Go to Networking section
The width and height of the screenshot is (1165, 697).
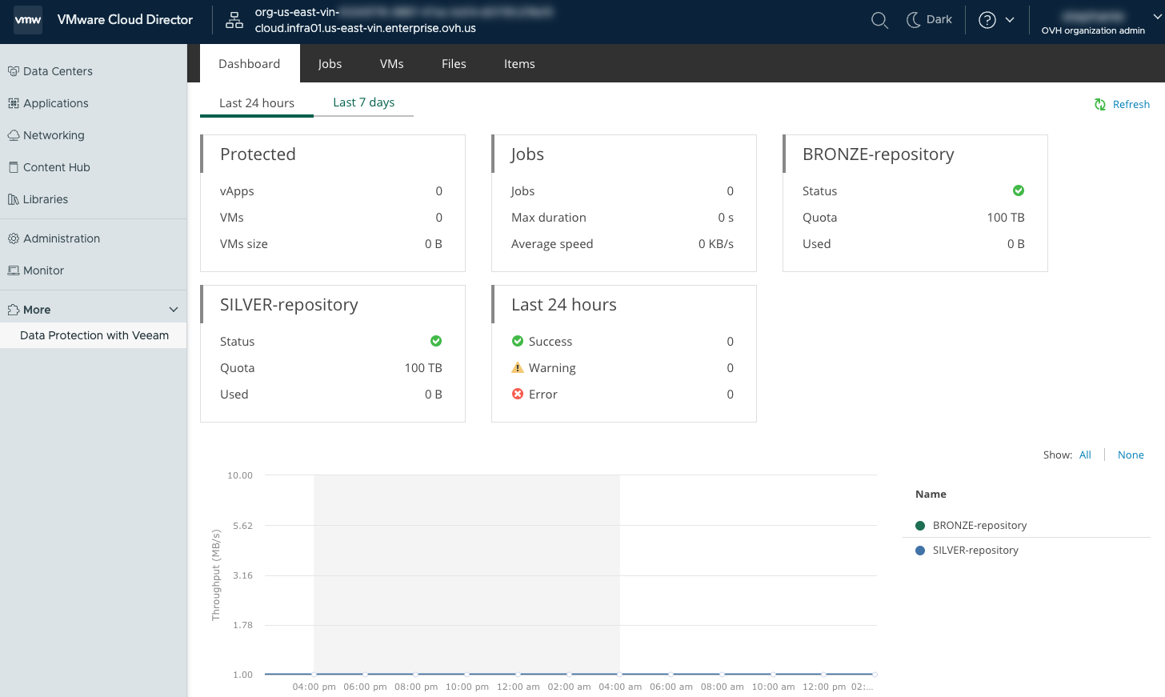point(54,135)
